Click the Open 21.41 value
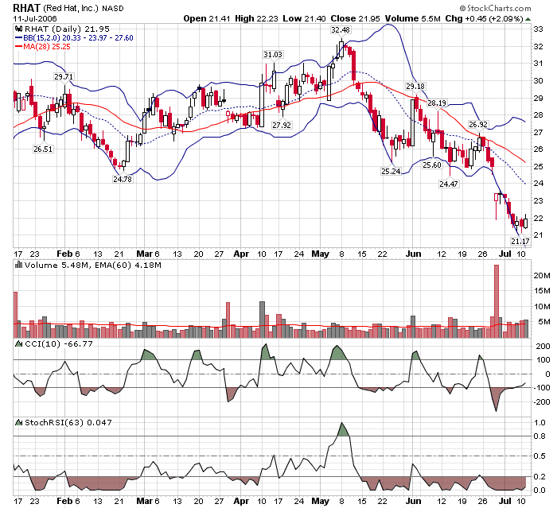Viewport: 557px width, 508px height. [x=207, y=18]
